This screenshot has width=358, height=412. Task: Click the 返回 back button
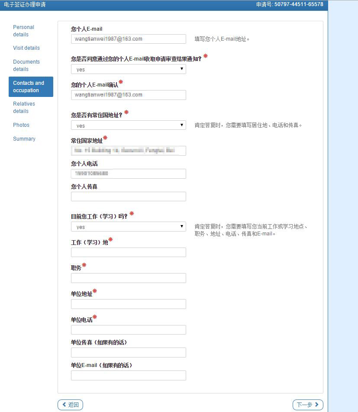(x=70, y=404)
